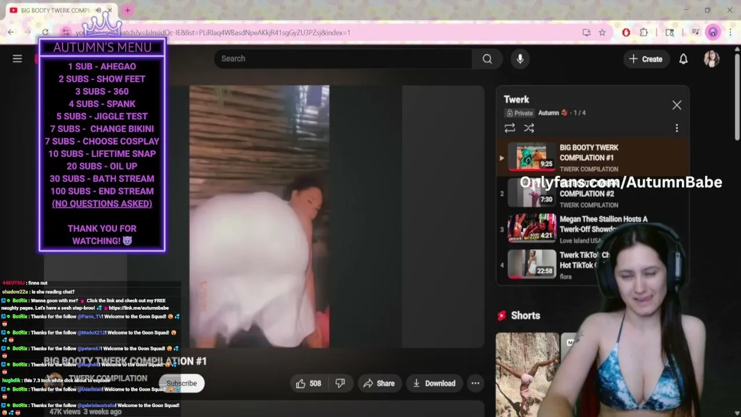This screenshot has height=417, width=741.
Task: Open the first Shorts thumbnail
Action: pos(527,375)
